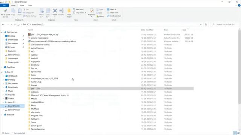Click Pin to Quick access icon
Image resolution: width=241 pixels, height=135 pixels.
(x=6, y=11)
